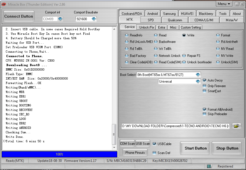The width and height of the screenshot is (246, 170).
Task: Select the Read radio option
Action: tap(156, 35)
